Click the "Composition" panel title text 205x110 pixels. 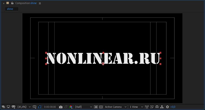(23, 3)
